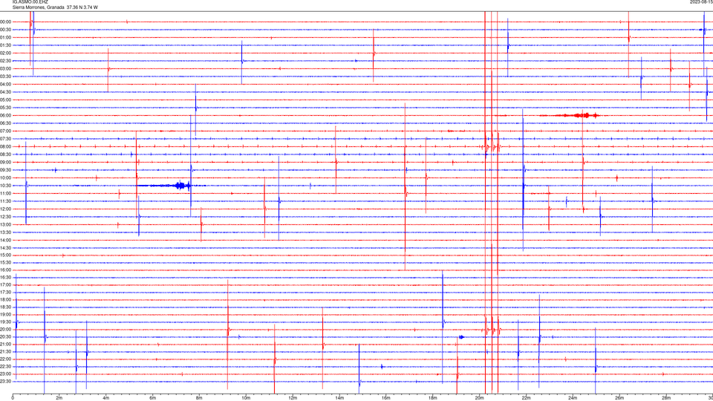The height and width of the screenshot is (401, 713).
Task: Select the 00:30 time row label
Action: coord(5,30)
